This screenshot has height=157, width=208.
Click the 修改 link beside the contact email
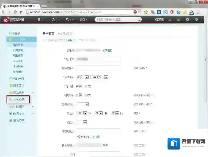coord(105,145)
